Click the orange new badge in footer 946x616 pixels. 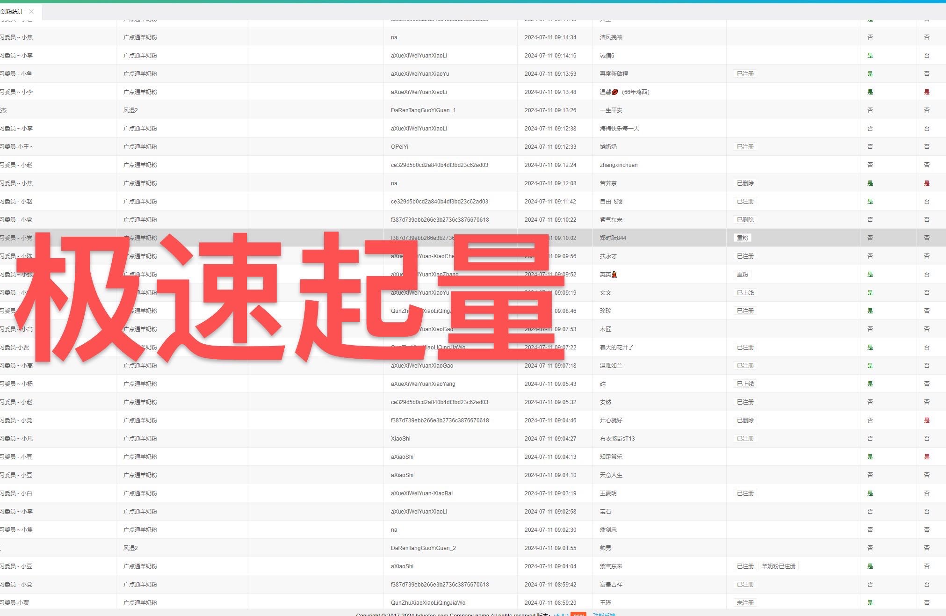(x=578, y=614)
